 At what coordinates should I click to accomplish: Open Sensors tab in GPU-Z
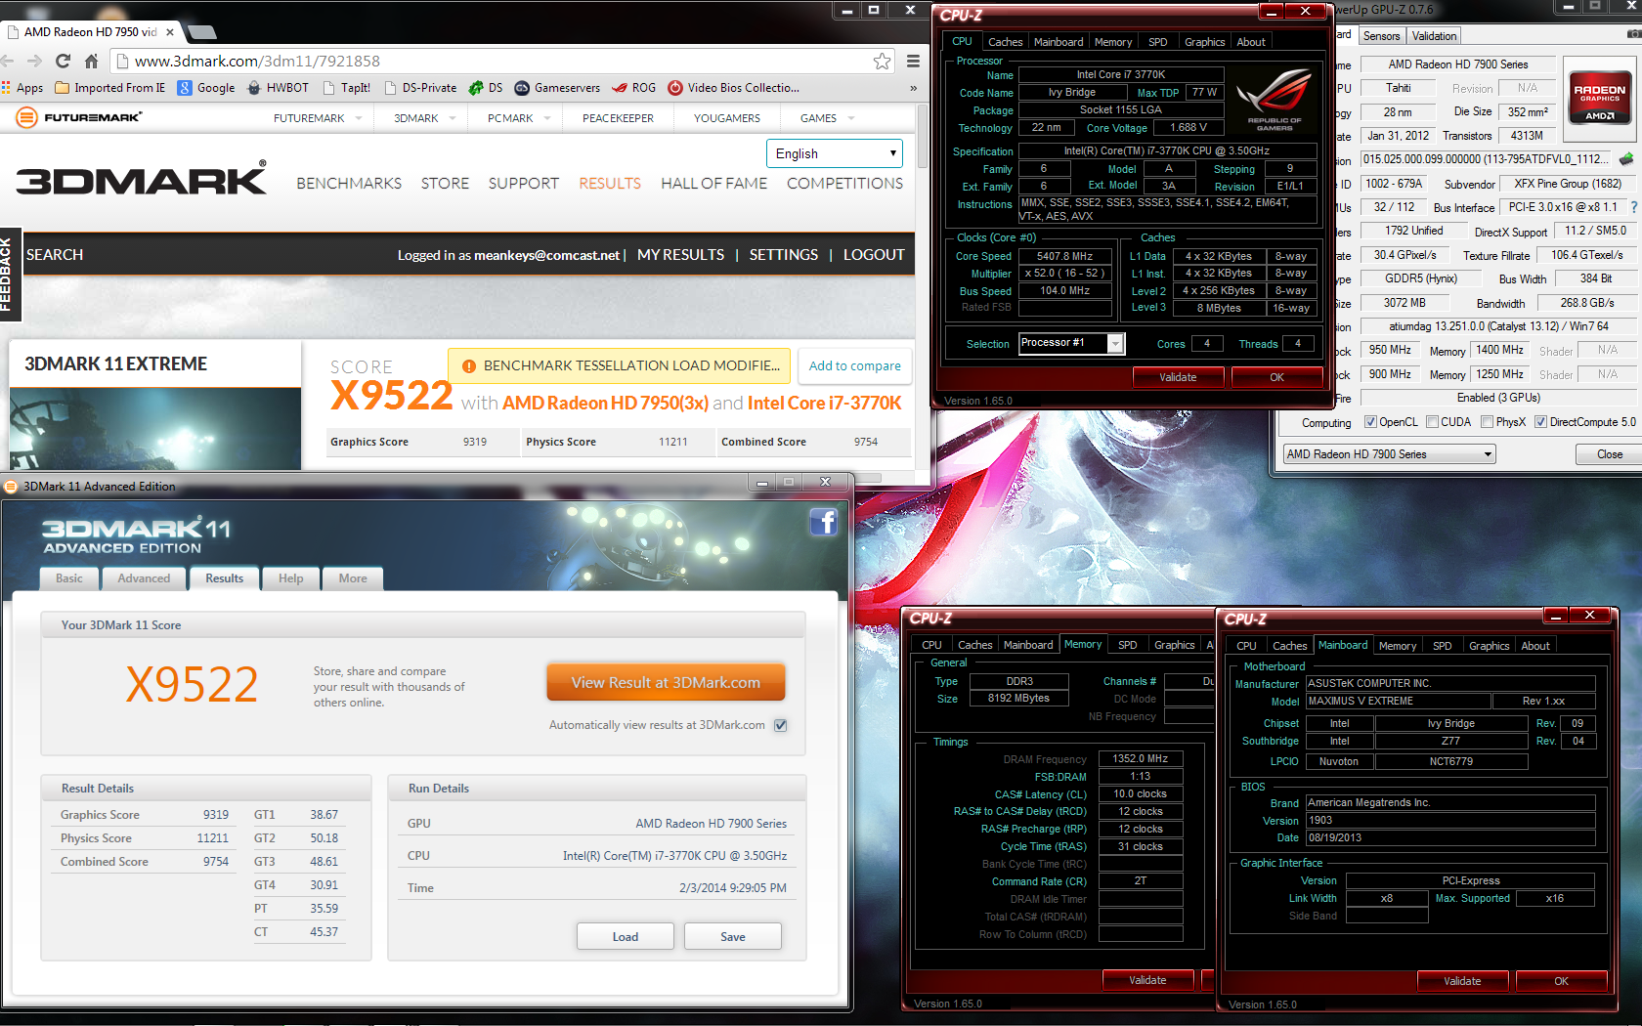pyautogui.click(x=1381, y=36)
